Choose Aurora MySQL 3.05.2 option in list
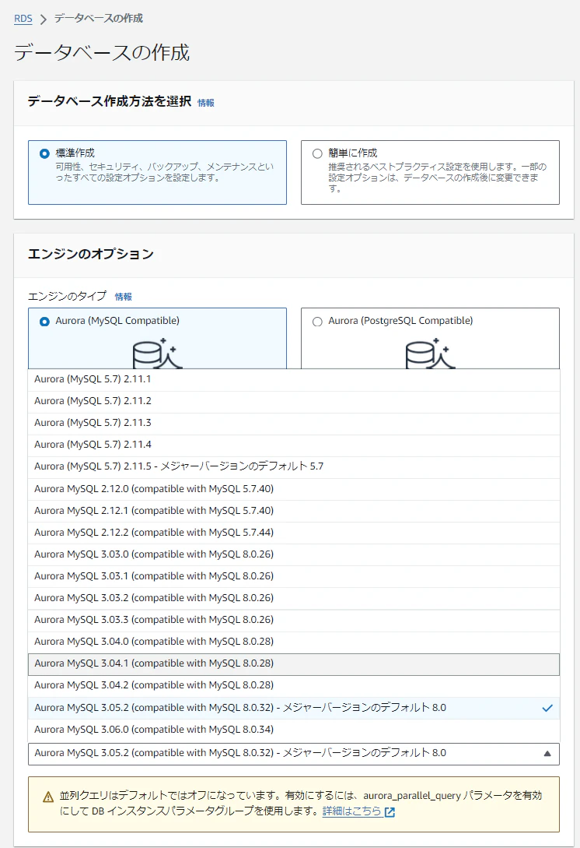Screen dimensions: 580x848 (x=294, y=709)
